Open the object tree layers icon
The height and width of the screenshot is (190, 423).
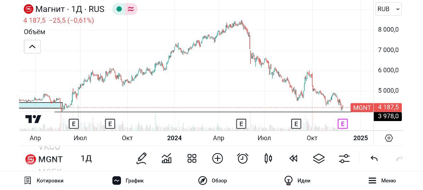(319, 159)
